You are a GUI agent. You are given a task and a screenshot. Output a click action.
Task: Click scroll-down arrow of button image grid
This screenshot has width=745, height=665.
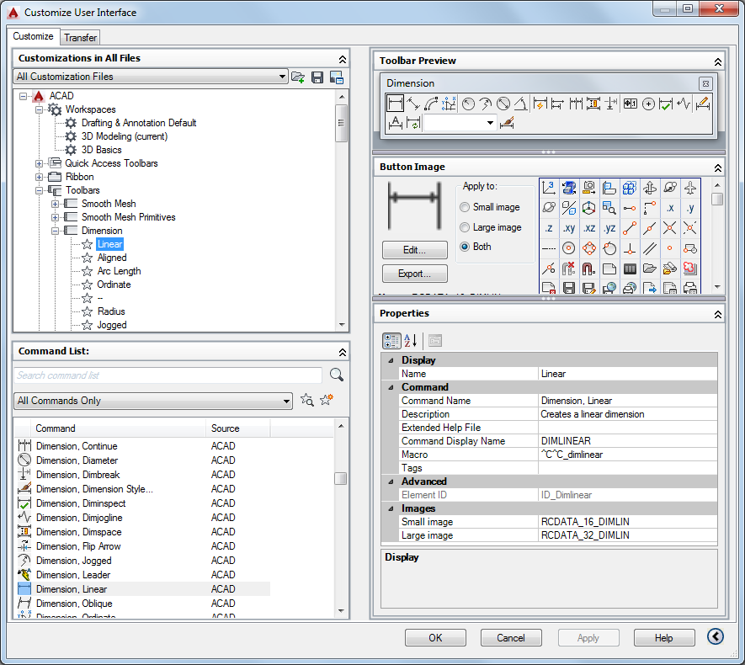(x=717, y=287)
